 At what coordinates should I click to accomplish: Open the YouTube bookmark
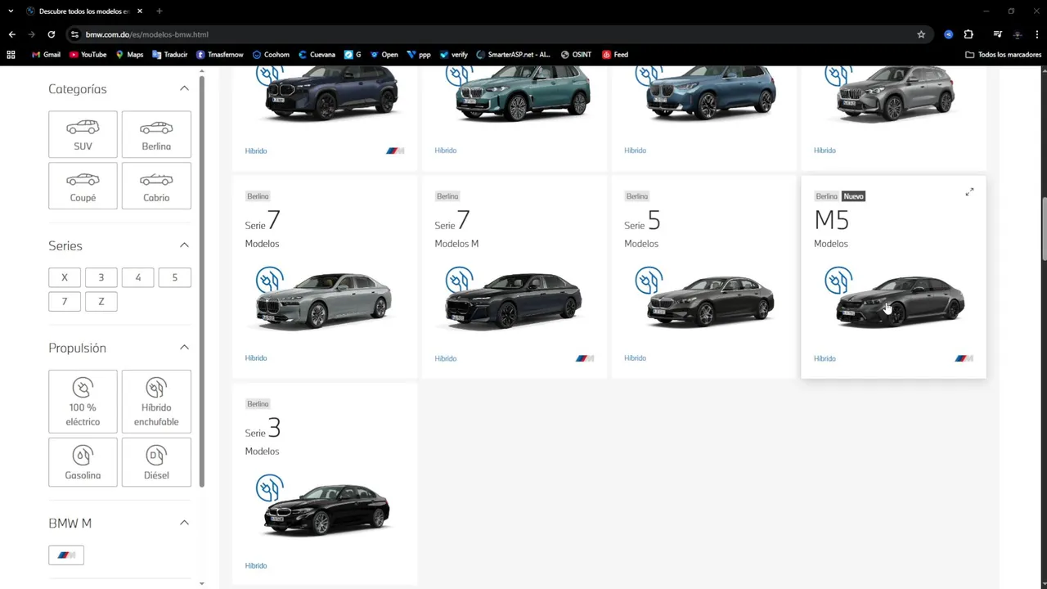click(x=88, y=55)
